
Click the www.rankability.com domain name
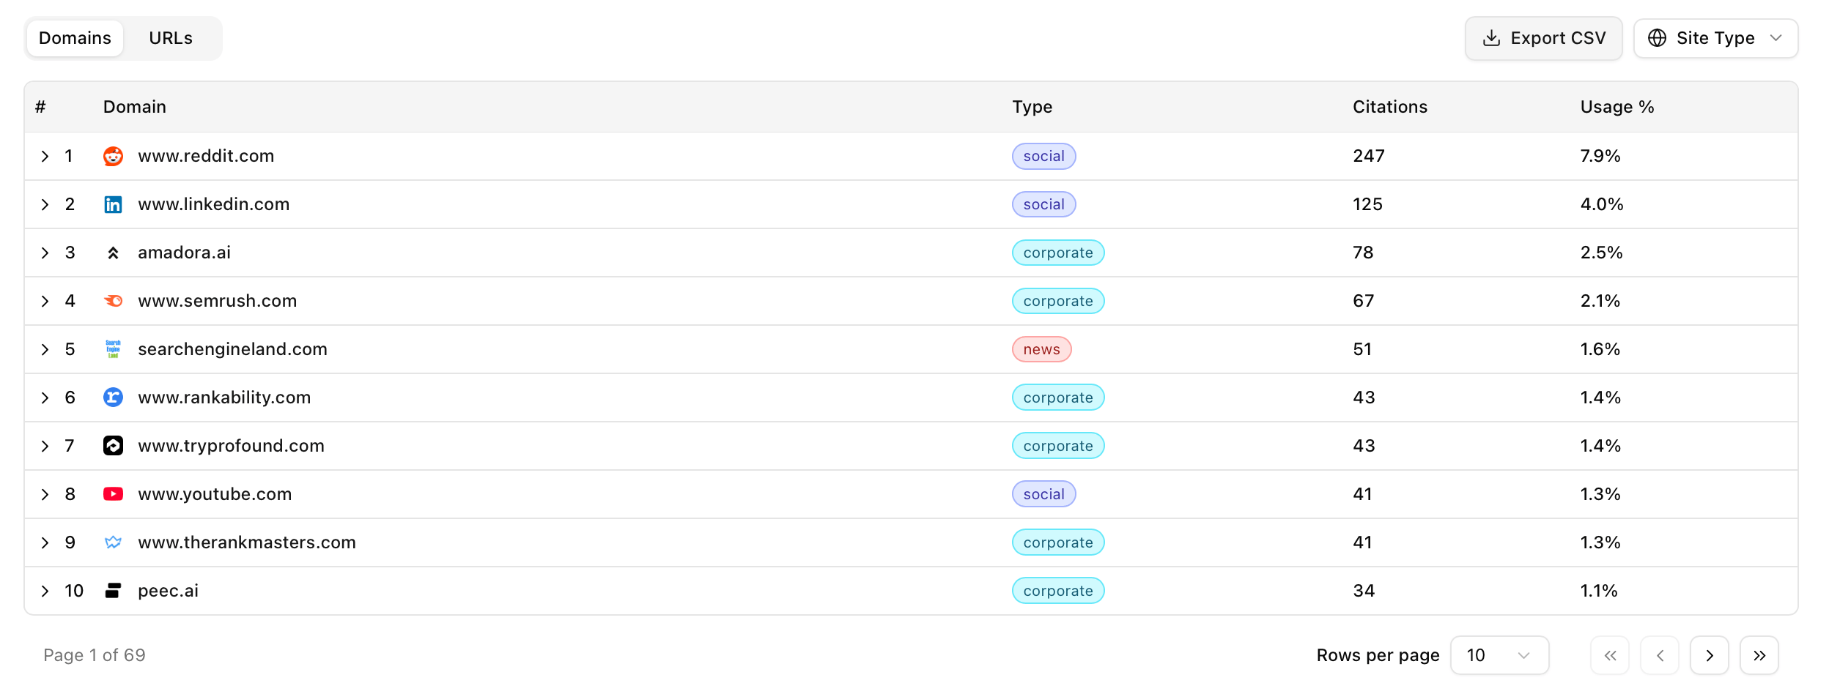click(224, 398)
